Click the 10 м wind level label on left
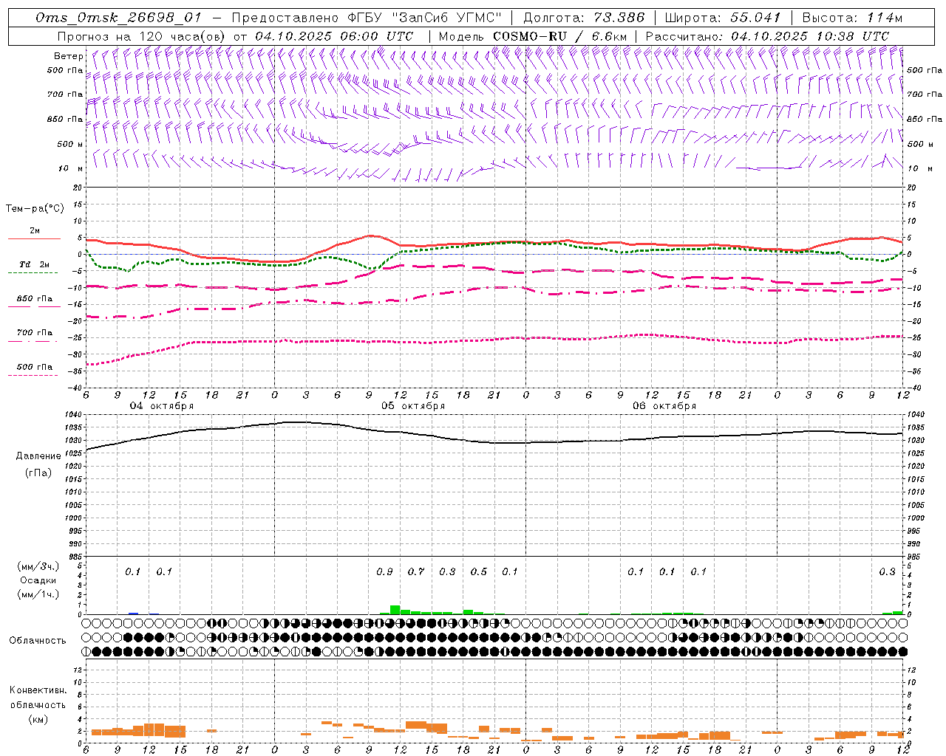The image size is (946, 756). [70, 168]
